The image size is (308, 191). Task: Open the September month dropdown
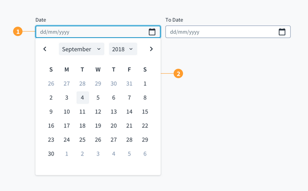[x=81, y=49]
